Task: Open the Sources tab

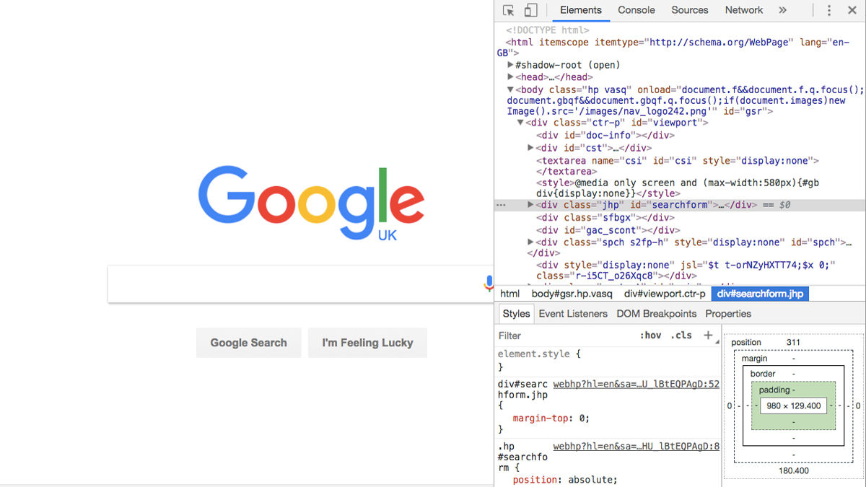Action: (x=689, y=10)
